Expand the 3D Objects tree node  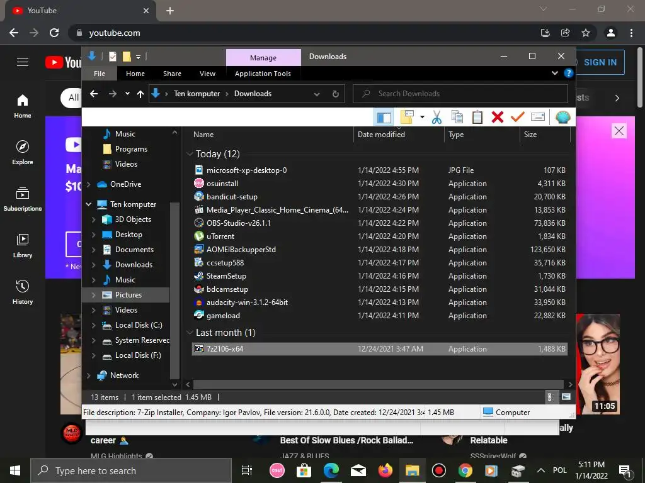(93, 219)
